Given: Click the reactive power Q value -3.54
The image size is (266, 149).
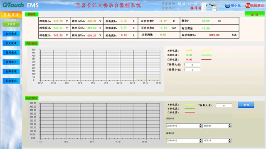Looking at the screenshot, I should (163, 28).
